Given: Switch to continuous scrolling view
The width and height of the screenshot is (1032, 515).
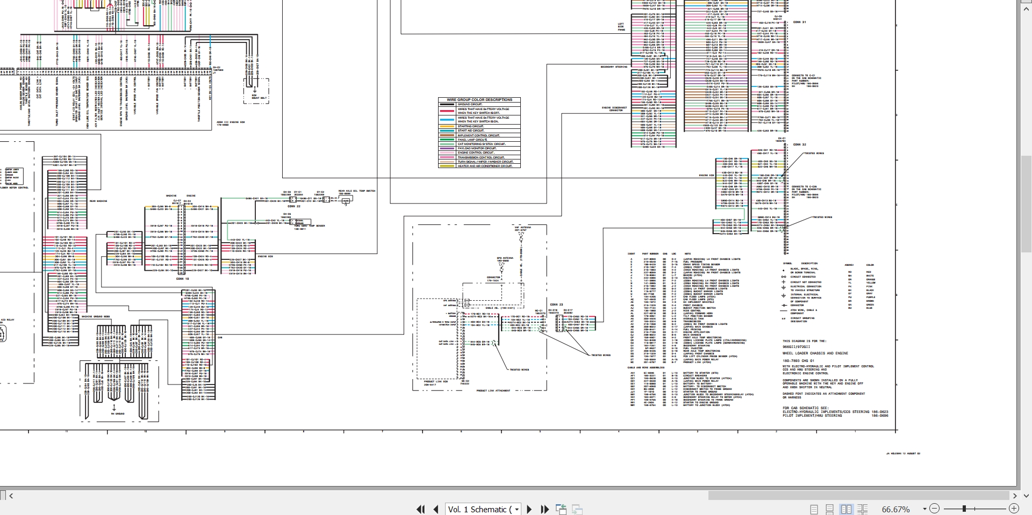Looking at the screenshot, I should click(x=830, y=509).
